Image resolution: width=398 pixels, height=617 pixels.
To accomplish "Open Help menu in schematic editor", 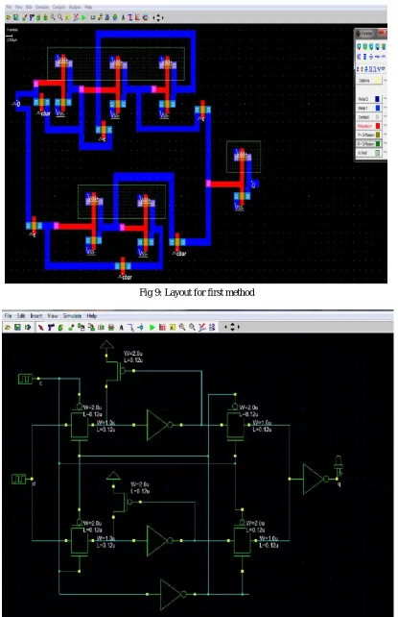I will (91, 316).
